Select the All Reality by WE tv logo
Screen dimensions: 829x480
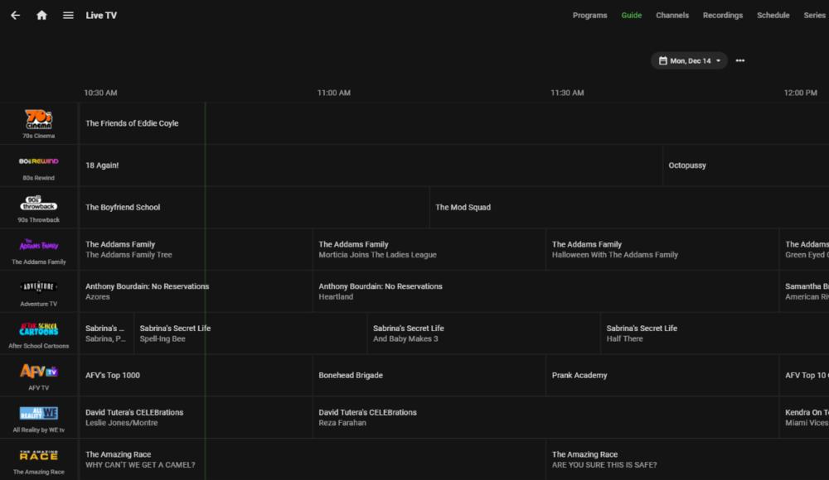(x=39, y=413)
